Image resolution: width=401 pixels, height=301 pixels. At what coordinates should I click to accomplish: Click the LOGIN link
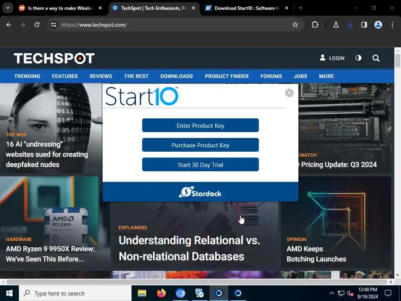(x=332, y=58)
